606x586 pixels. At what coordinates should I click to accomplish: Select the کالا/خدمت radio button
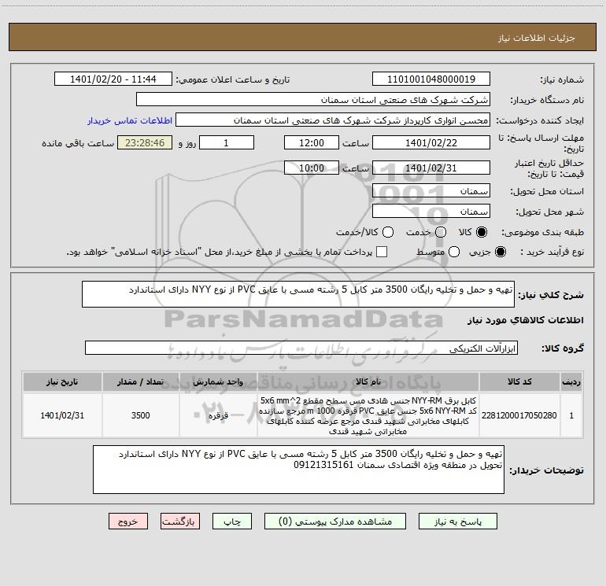(x=388, y=232)
